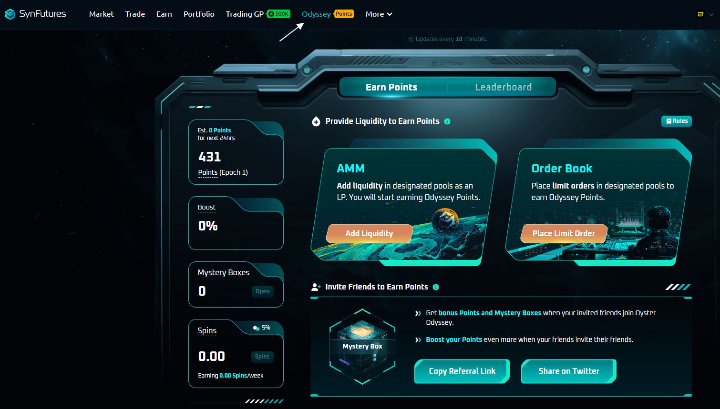Expand the wallet dropdown chevron
Screen dimensions: 720x409
tap(712, 14)
